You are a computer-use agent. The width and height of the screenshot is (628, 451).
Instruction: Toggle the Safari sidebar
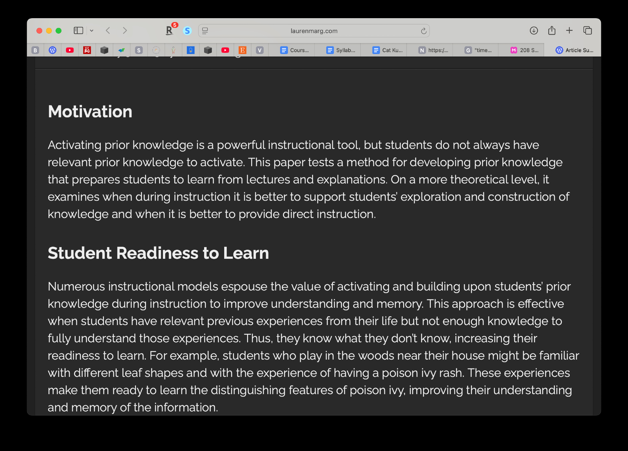[78, 30]
